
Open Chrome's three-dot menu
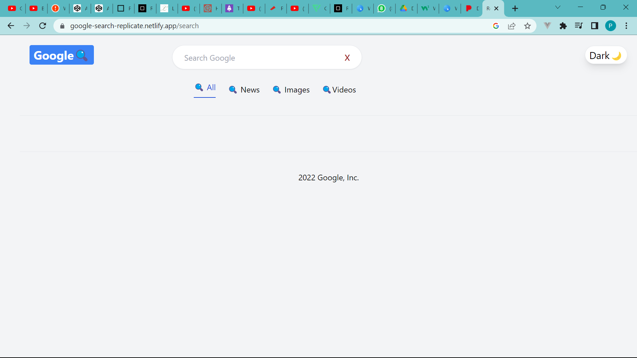tap(626, 26)
